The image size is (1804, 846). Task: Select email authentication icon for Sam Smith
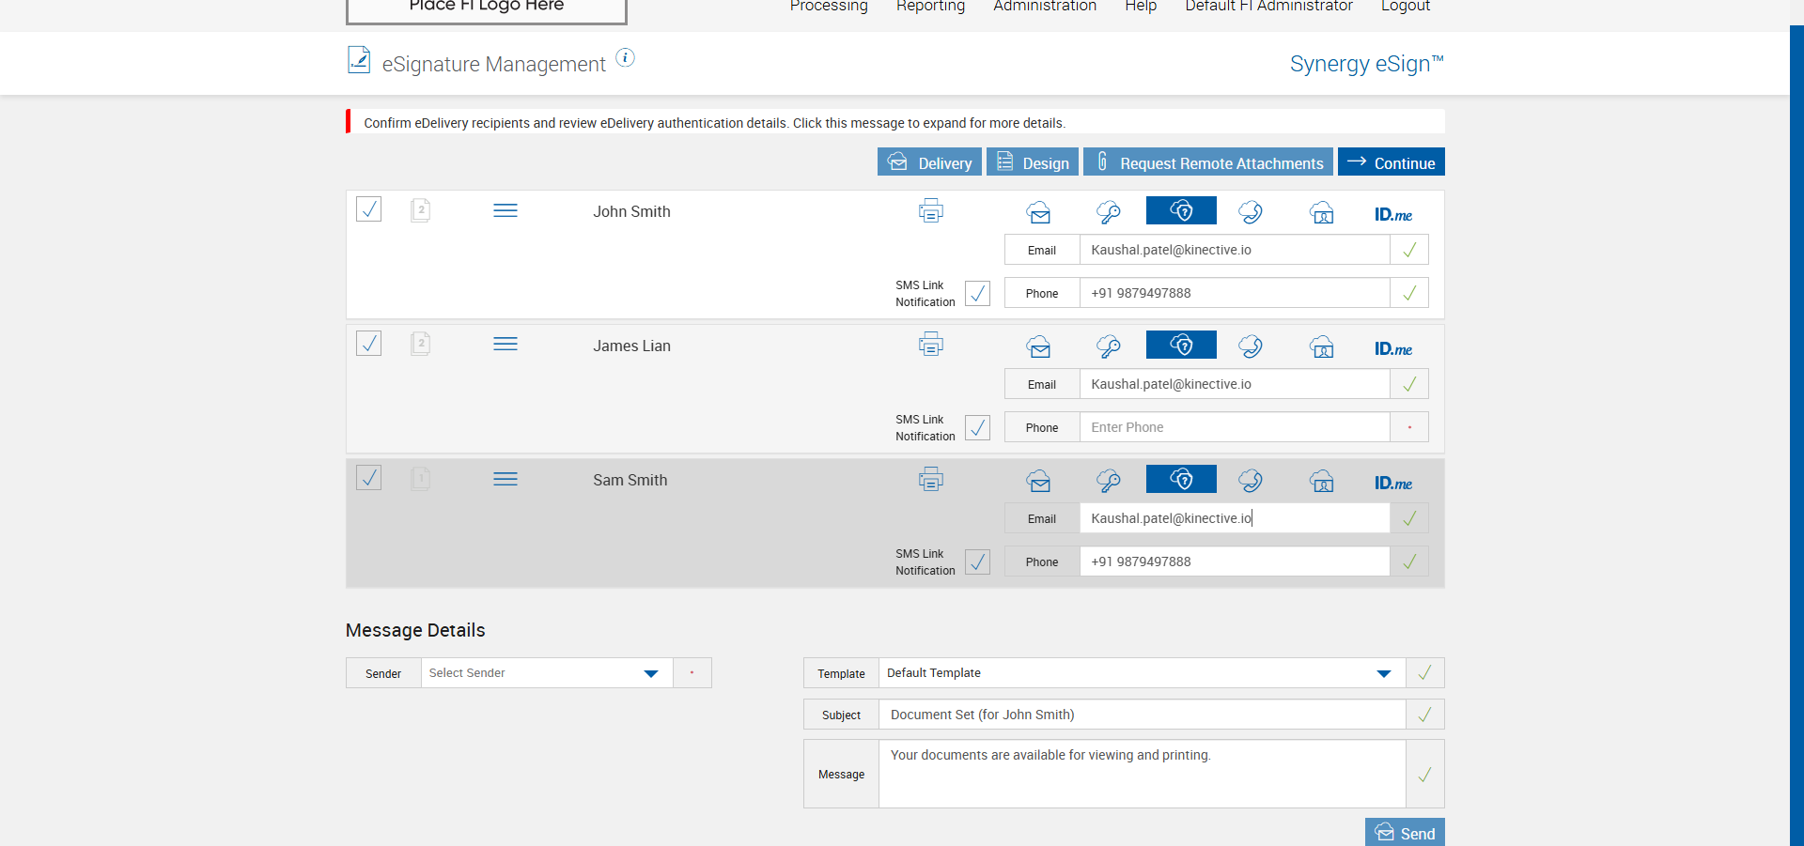tap(1038, 481)
